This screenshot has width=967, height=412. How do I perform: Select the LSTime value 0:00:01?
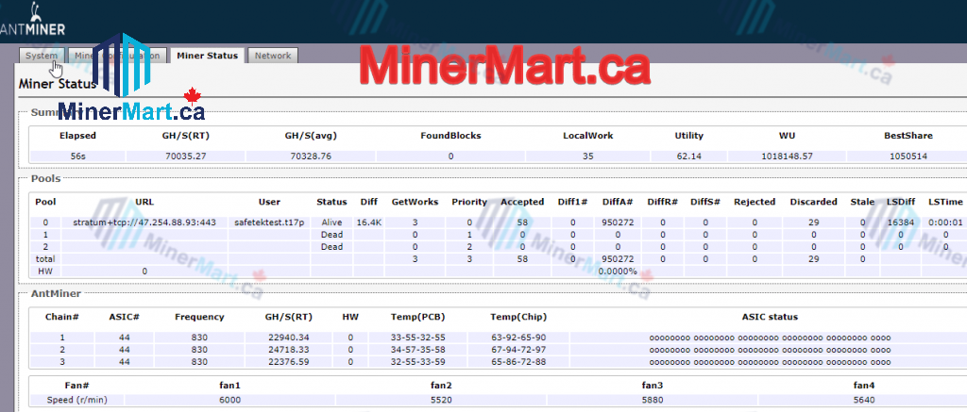[945, 222]
